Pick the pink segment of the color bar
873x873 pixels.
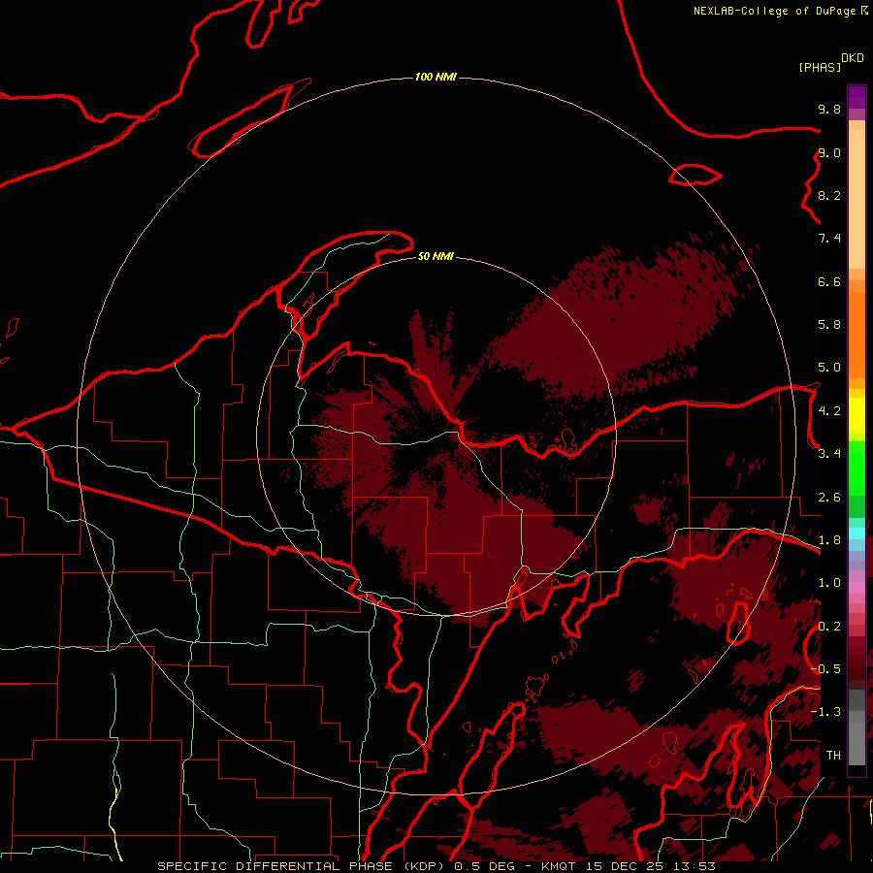click(x=857, y=588)
